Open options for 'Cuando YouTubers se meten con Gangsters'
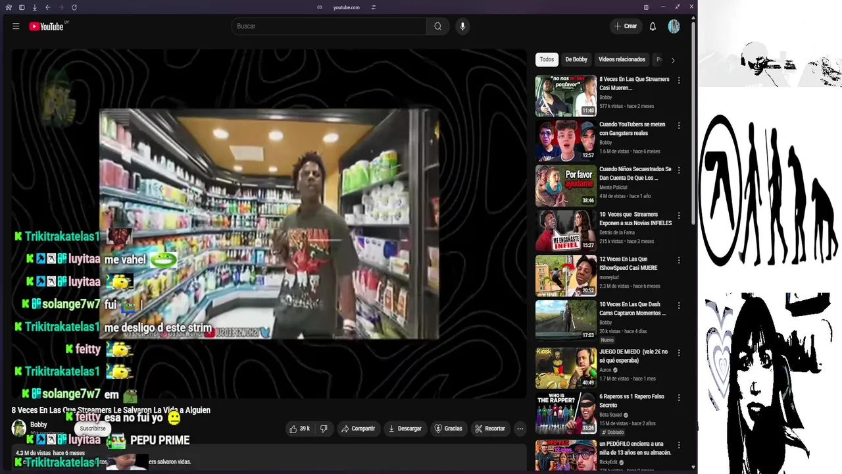 [x=679, y=125]
